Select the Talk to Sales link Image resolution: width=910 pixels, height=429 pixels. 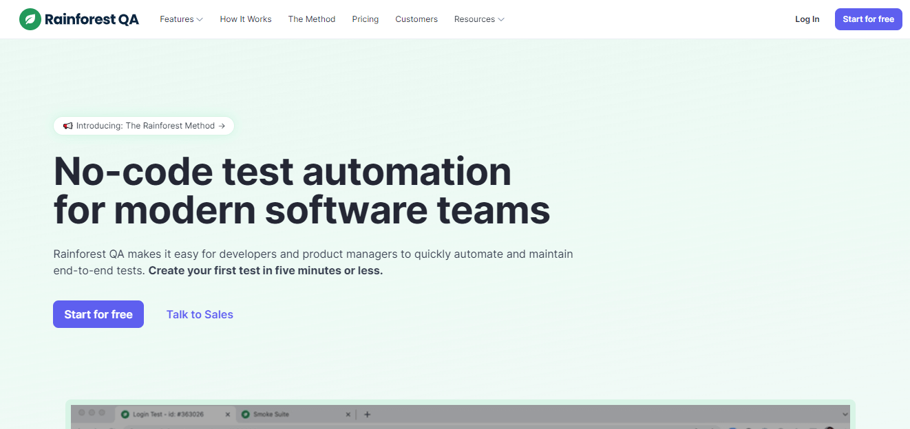[x=200, y=314]
